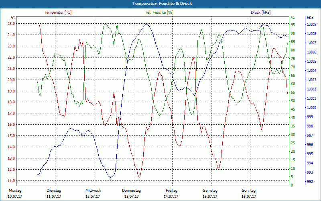The width and height of the screenshot is (321, 201).
Task: Click the 'Montag' day label
Action: click(15, 191)
